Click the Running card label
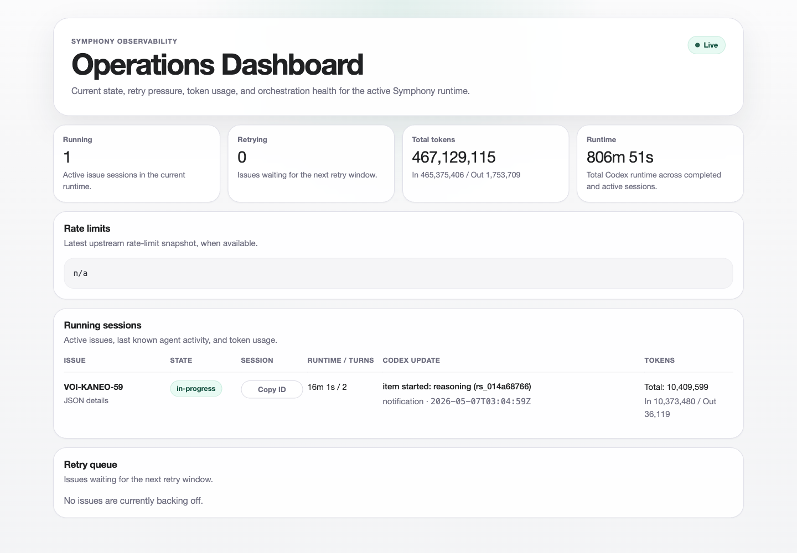797x553 pixels. point(77,139)
